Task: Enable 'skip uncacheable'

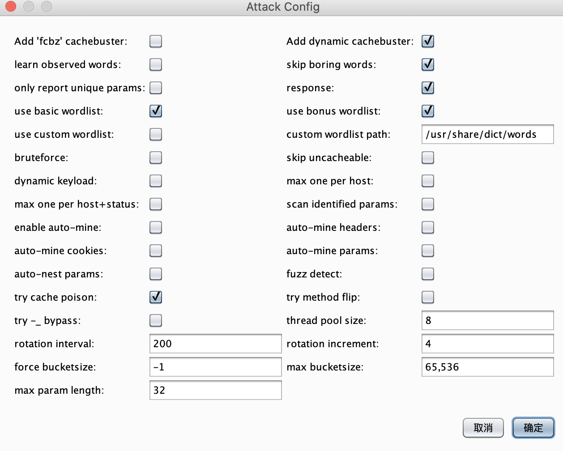Action: (427, 157)
